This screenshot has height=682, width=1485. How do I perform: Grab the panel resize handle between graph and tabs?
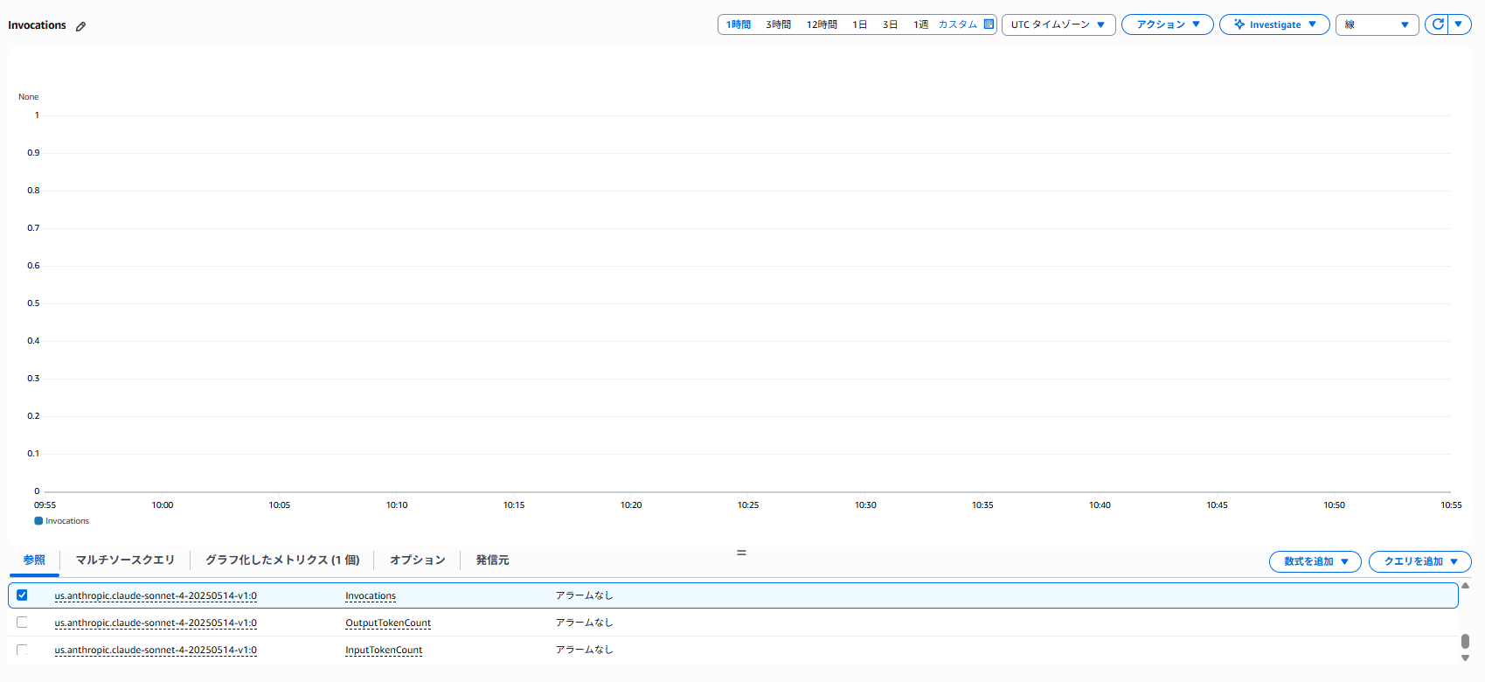(x=741, y=553)
